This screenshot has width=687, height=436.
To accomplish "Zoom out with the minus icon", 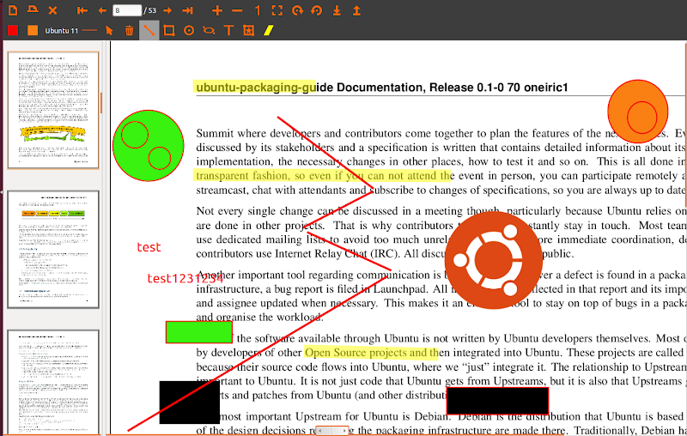I will 237,10.
